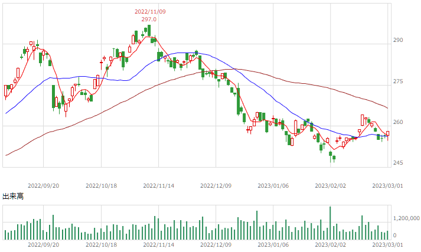The height and width of the screenshot is (252, 421).
Task: Click the 2022/09/20 date under price chart
Action: (x=44, y=186)
